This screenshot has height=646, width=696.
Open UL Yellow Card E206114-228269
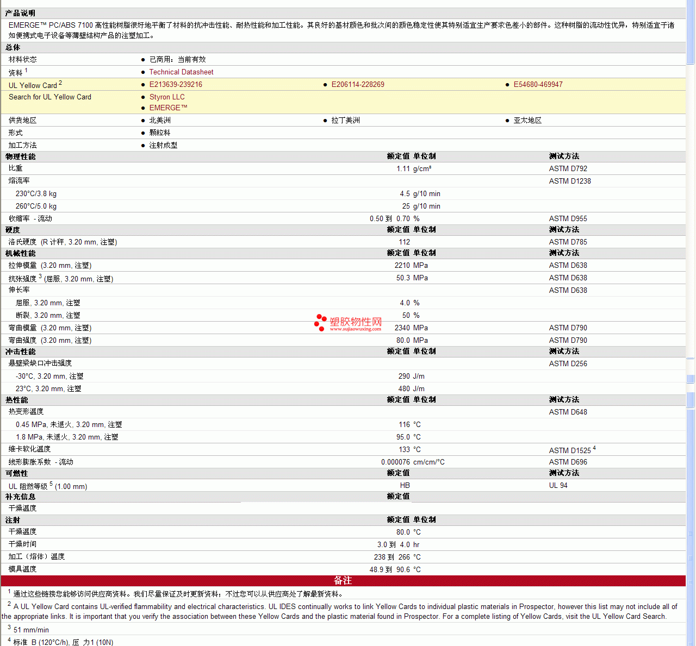tap(358, 84)
